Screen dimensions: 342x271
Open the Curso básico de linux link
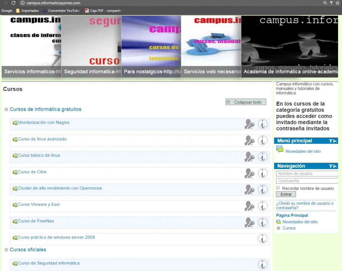click(x=39, y=155)
